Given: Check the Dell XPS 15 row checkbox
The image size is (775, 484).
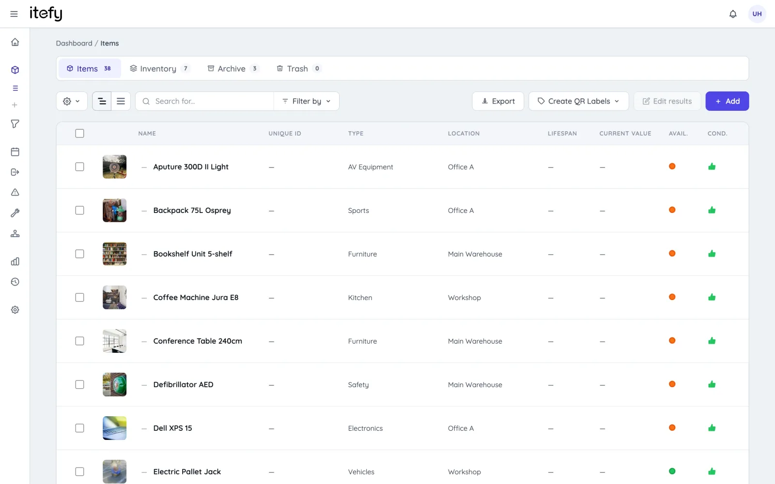Looking at the screenshot, I should click(80, 428).
